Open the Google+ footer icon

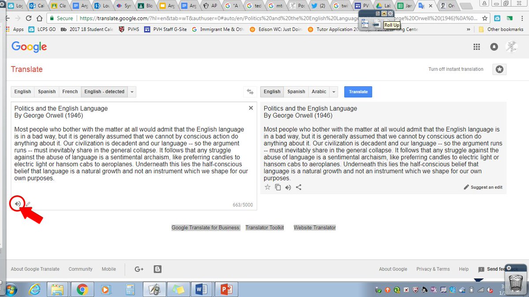pyautogui.click(x=139, y=269)
